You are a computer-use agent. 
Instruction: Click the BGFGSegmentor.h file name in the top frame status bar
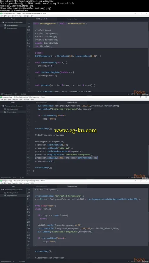pos(6,94)
